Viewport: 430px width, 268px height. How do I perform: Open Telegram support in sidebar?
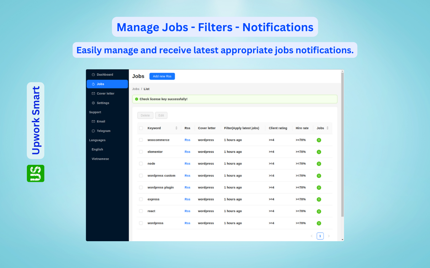(107, 131)
